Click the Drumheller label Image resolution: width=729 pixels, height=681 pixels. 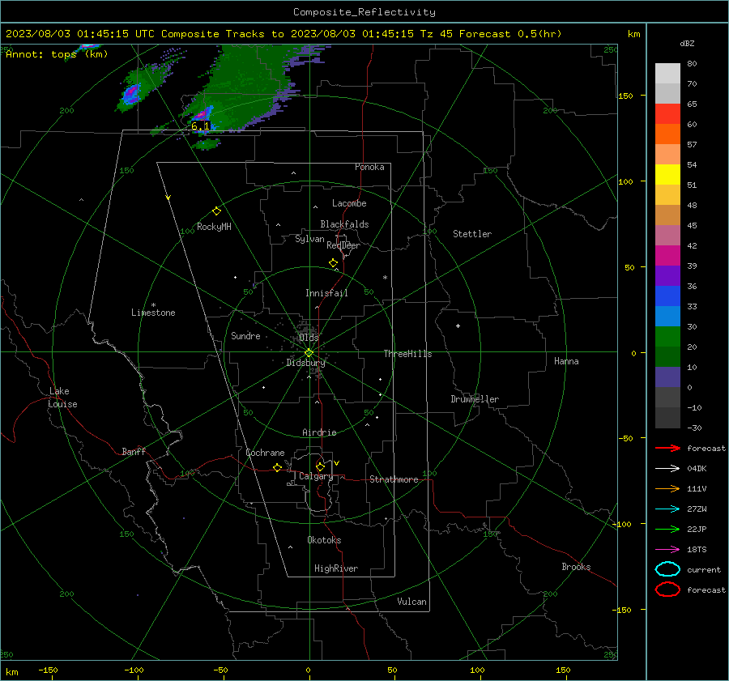pyautogui.click(x=475, y=399)
